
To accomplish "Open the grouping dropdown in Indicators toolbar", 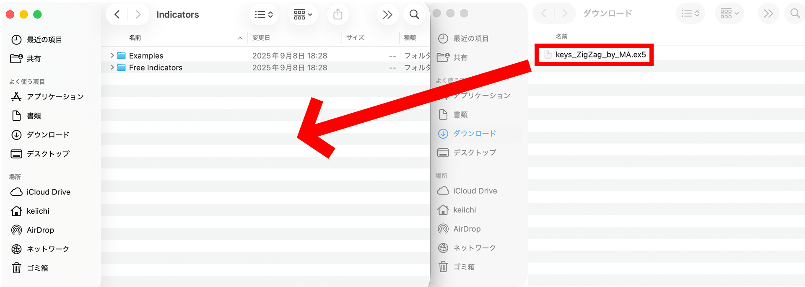I will 303,15.
